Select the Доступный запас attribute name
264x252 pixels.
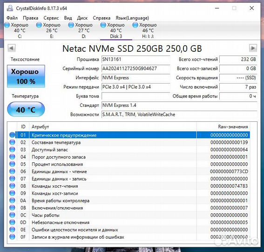[50, 150]
